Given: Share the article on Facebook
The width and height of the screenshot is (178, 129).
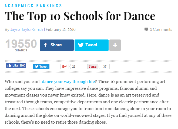Looking at the screenshot, I should tap(57, 45).
